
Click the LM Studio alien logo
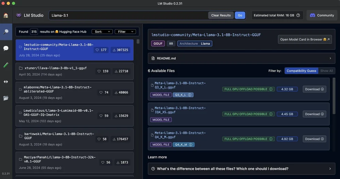click(19, 15)
